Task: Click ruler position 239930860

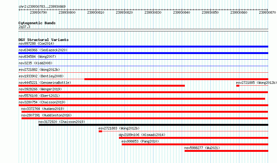Action: [x=239, y=12]
